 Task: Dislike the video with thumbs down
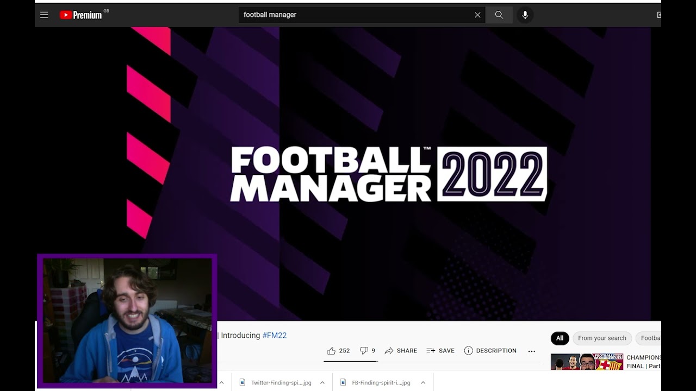(x=368, y=351)
